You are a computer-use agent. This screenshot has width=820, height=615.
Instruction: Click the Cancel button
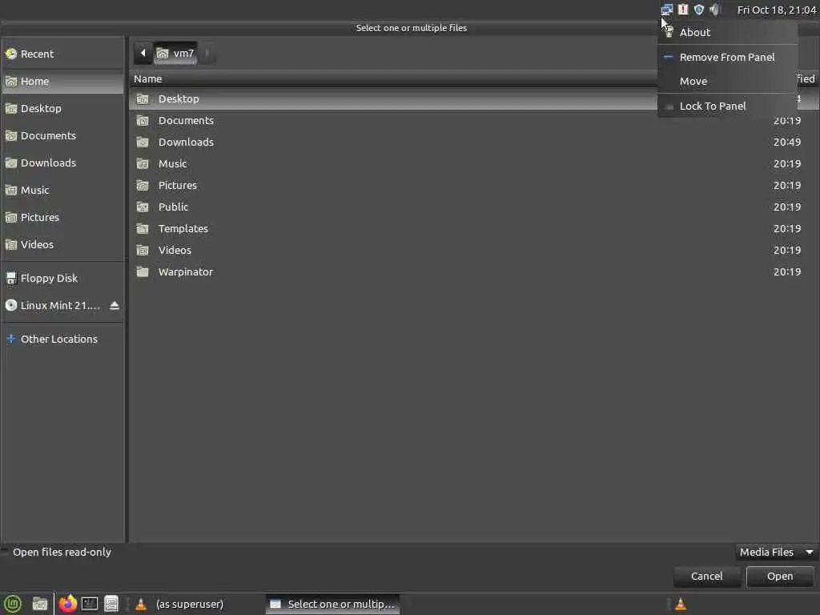706,577
